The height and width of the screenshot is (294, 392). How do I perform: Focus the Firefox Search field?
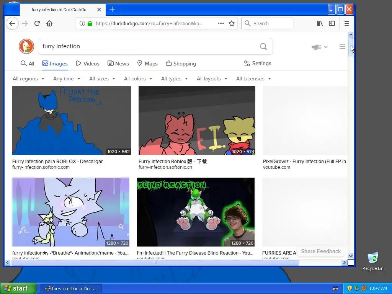coord(267,23)
